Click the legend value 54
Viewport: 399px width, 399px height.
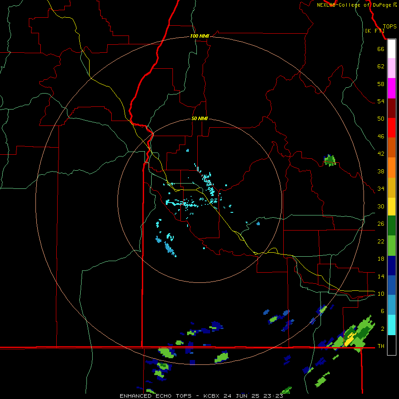coord(381,101)
